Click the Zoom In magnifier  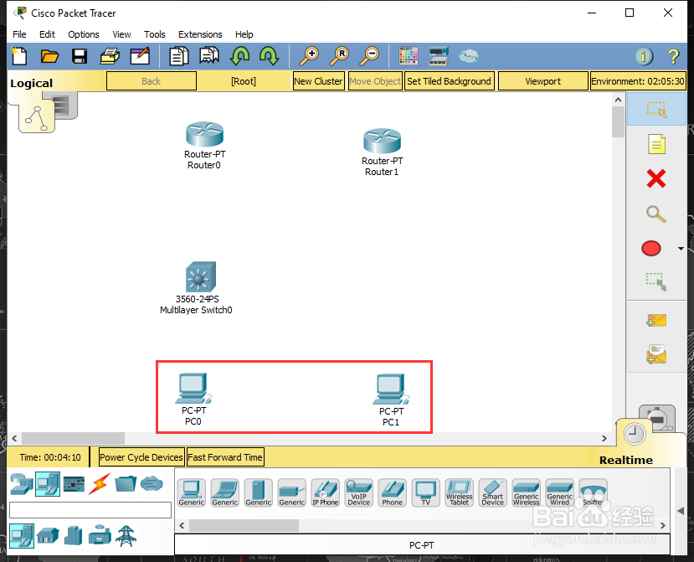(309, 56)
